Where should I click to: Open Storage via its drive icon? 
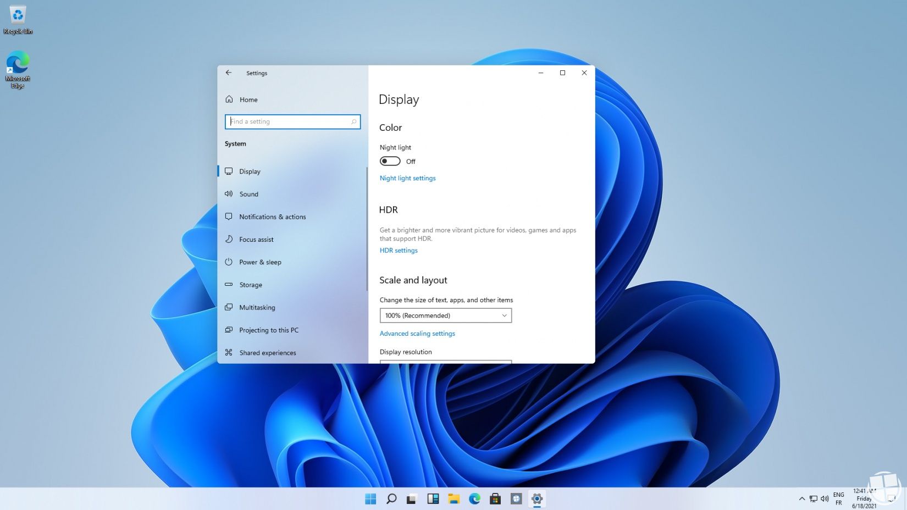point(229,285)
